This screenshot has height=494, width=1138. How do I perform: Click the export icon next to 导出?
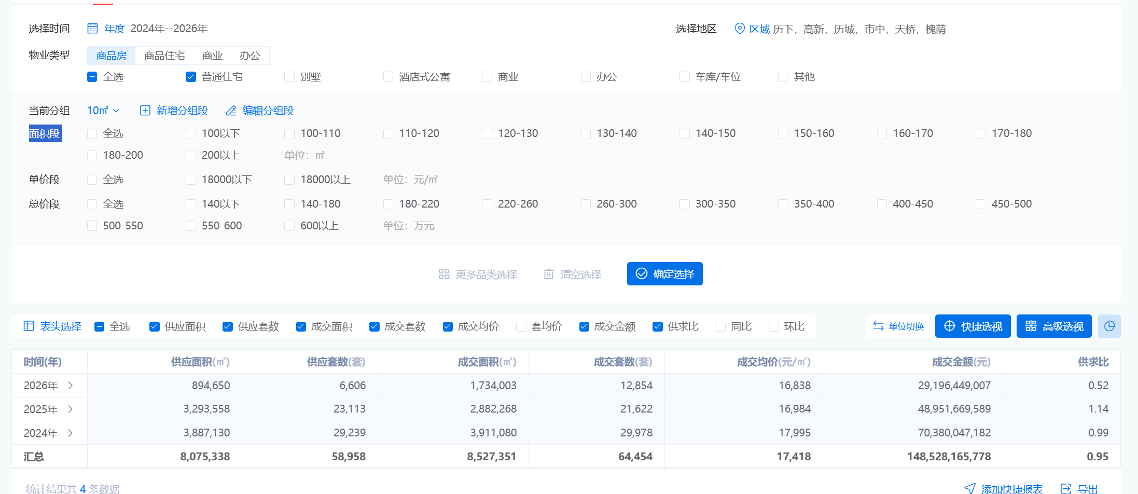[1066, 488]
